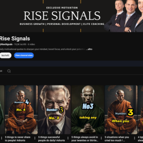Screen dimensions: 143x143
Task: Click the Rise Signals channel banner image
Action: (x=71, y=16)
